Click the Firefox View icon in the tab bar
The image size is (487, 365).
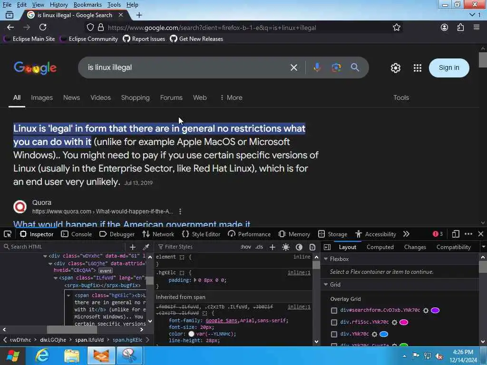pyautogui.click(x=10, y=15)
